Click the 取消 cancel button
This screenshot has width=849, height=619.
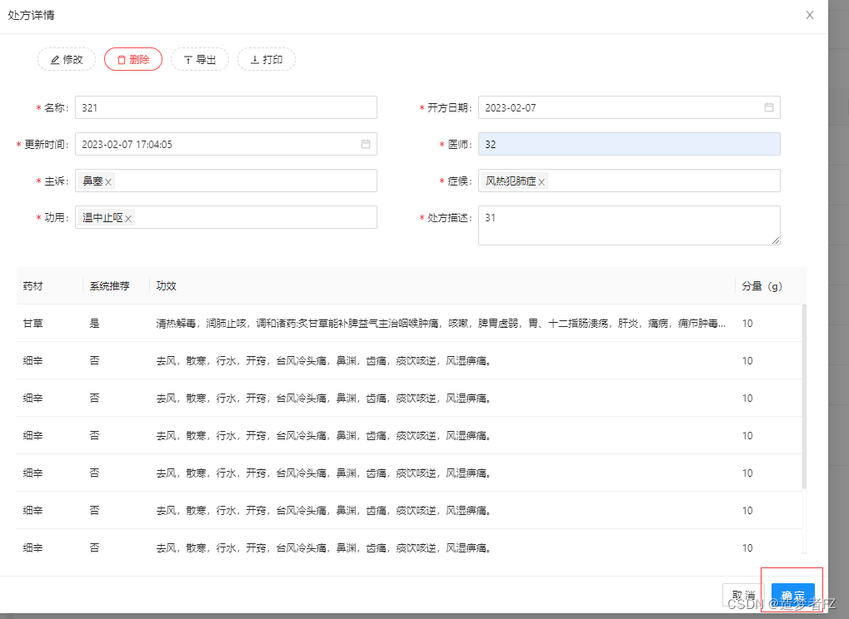coord(742,595)
